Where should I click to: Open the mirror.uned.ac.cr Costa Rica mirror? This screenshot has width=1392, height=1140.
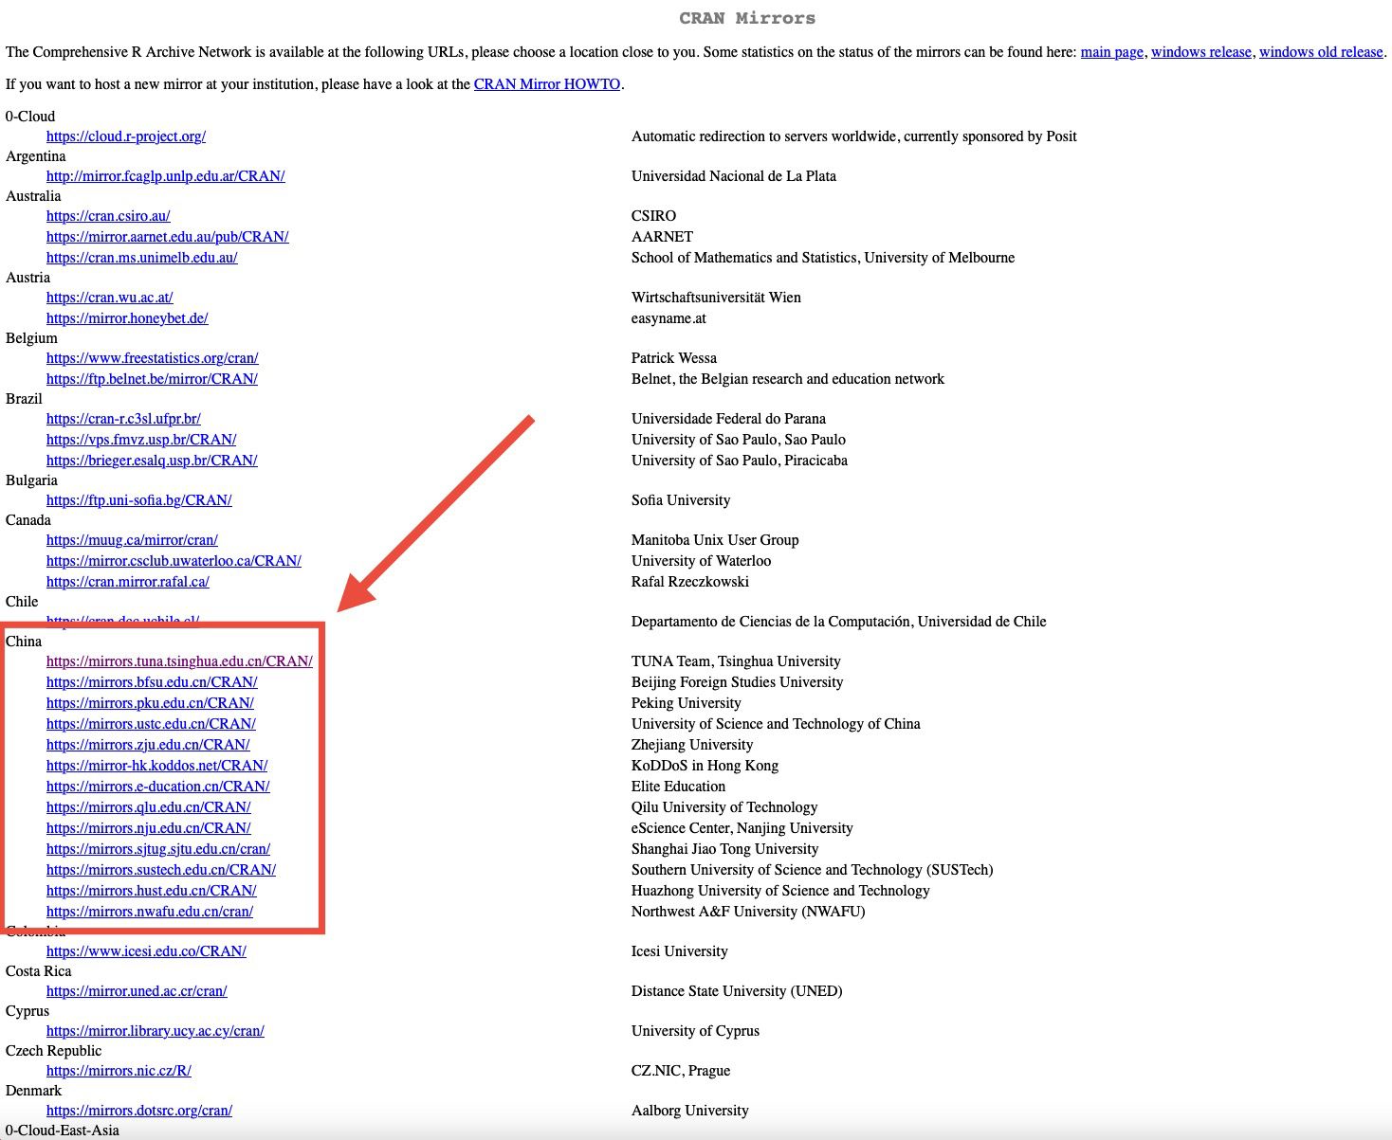tap(137, 991)
